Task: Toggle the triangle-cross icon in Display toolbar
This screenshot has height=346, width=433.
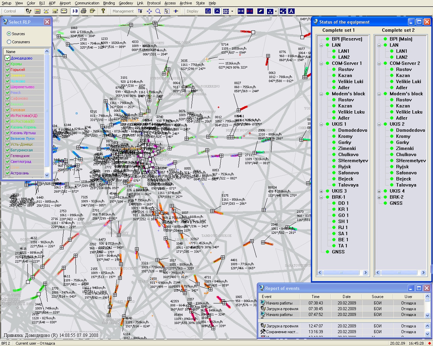Action: 217,11
